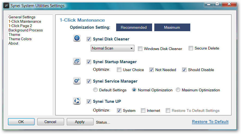Screen dimensions: 241x134
Task: Check the User Choice startup option
Action: point(119,70)
